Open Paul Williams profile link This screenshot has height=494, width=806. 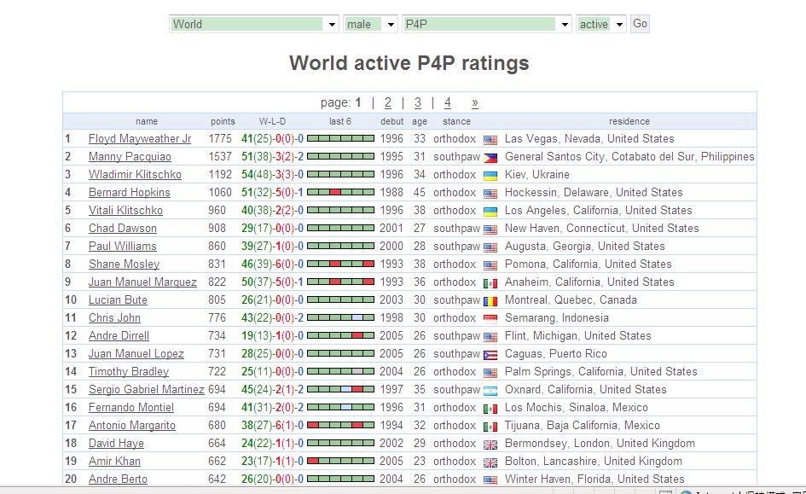pos(122,247)
